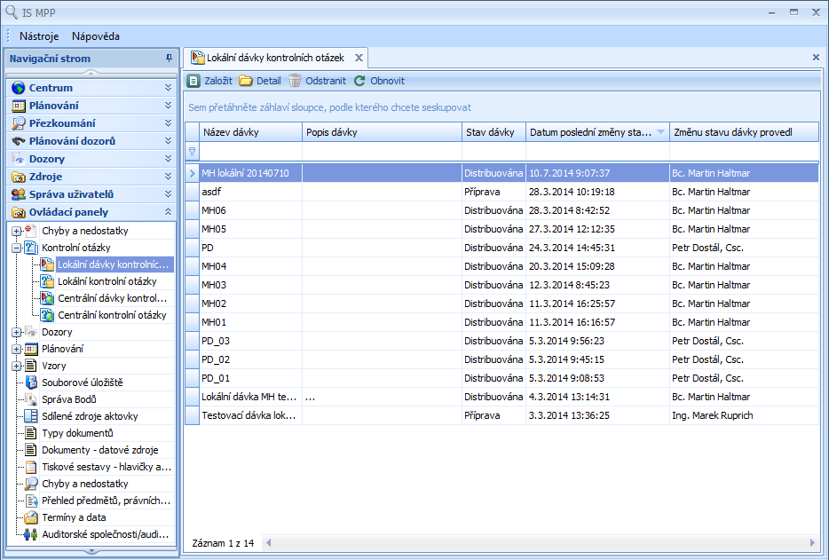Click the Založit new batch icon
Viewport: 829px width, 560px height.
(x=193, y=81)
